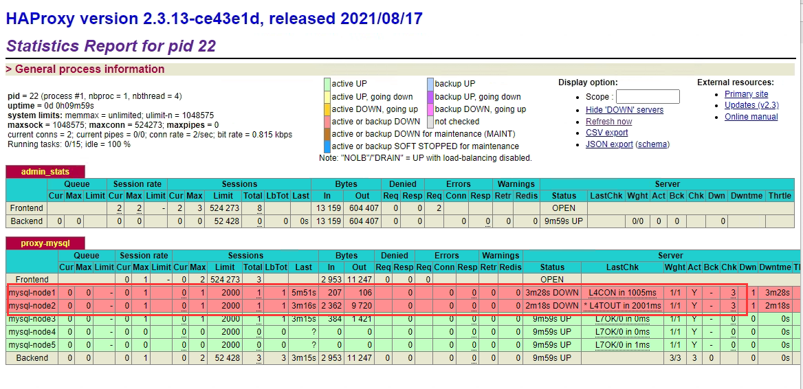Open the schema link
The height and width of the screenshot is (389, 803).
point(652,144)
